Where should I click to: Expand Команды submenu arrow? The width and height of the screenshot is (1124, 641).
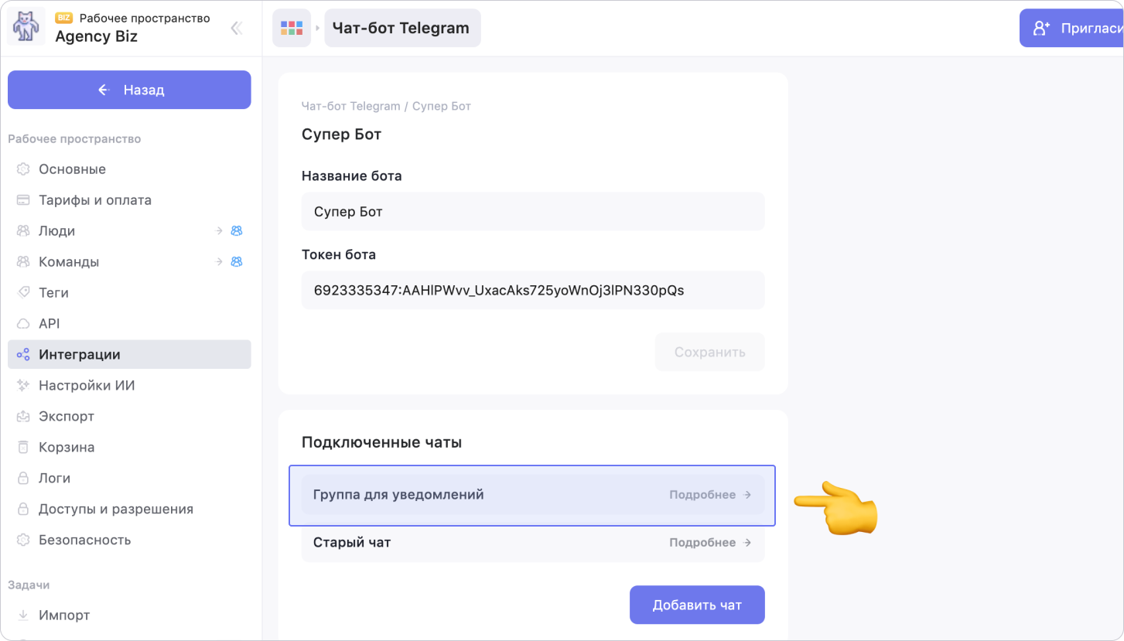219,262
